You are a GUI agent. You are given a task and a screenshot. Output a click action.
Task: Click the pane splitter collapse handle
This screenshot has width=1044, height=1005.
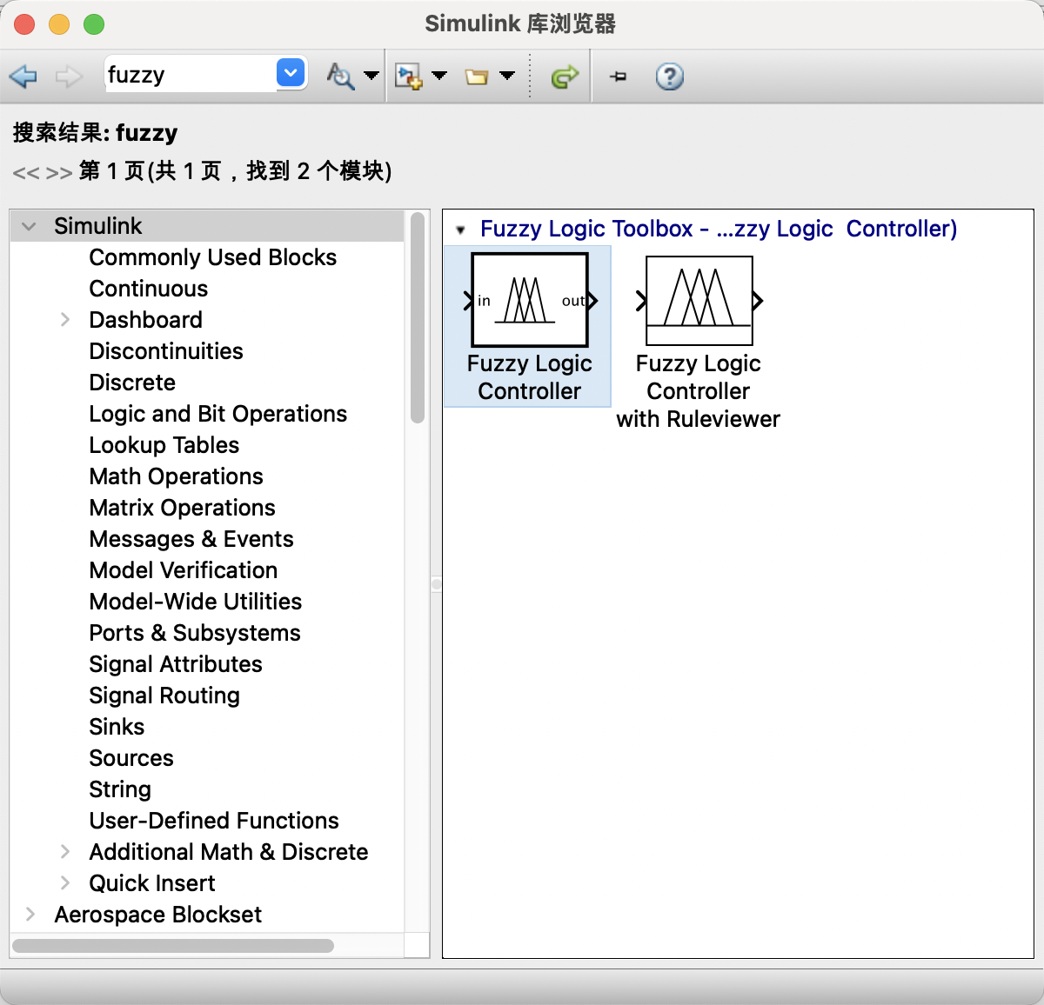(436, 584)
